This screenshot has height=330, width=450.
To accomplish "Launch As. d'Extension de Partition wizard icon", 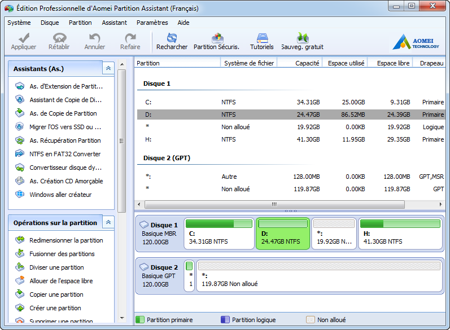I will point(20,86).
